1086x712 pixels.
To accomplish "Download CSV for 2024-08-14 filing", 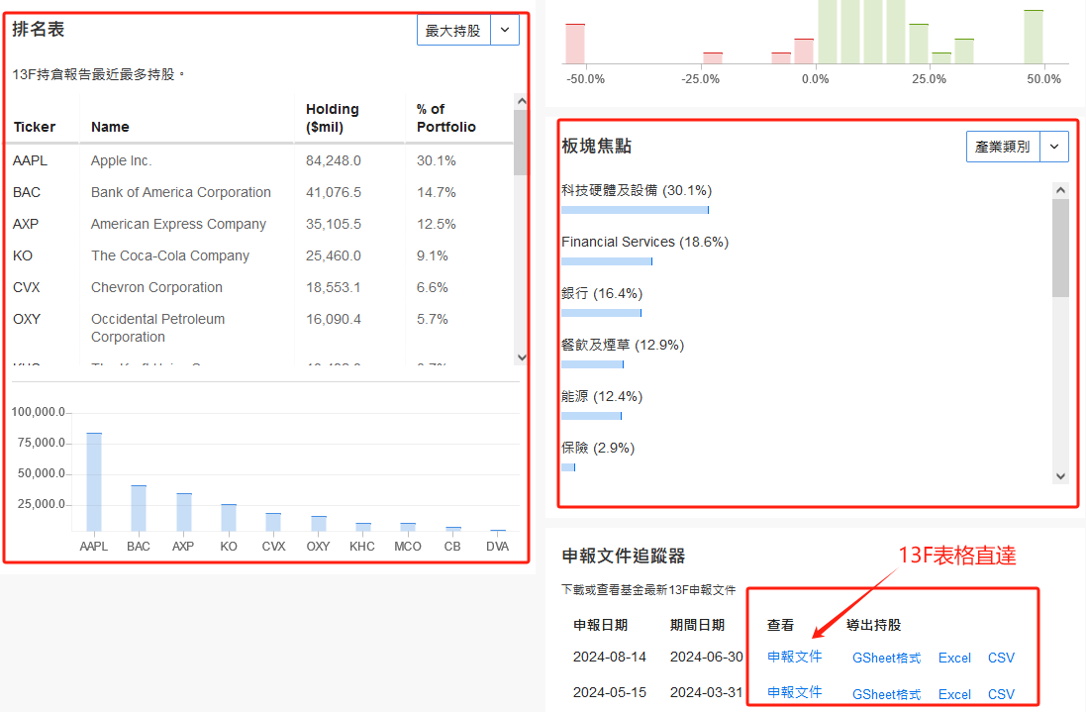I will pyautogui.click(x=1001, y=658).
